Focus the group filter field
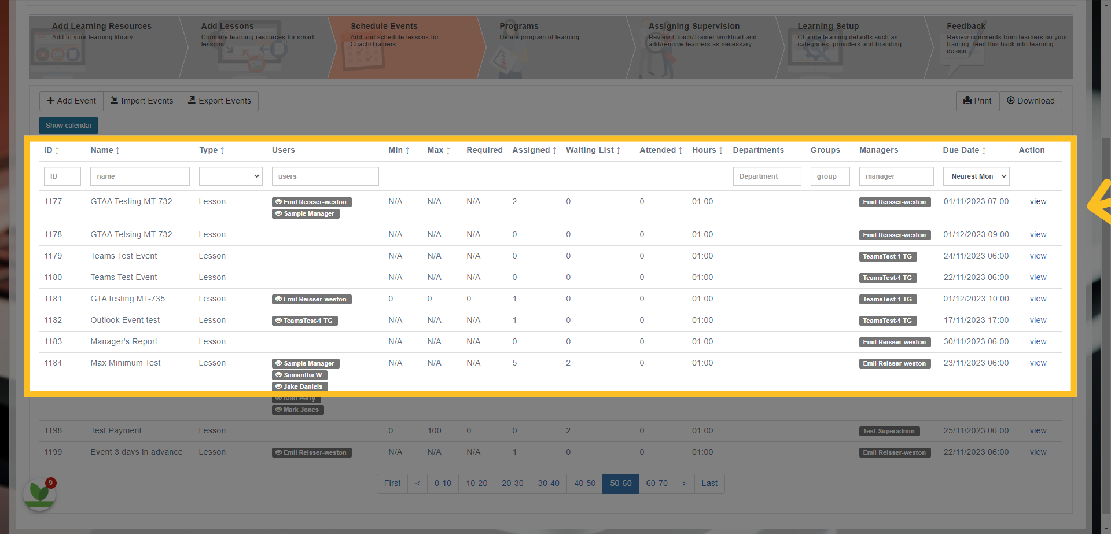1111x534 pixels. [830, 176]
